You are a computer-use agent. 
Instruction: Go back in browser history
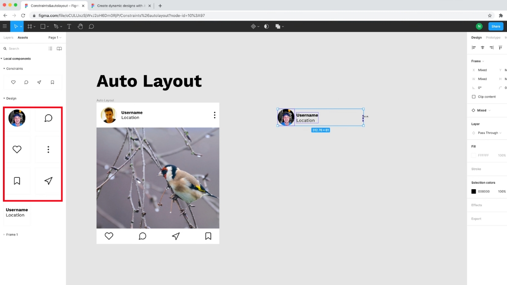coord(5,15)
